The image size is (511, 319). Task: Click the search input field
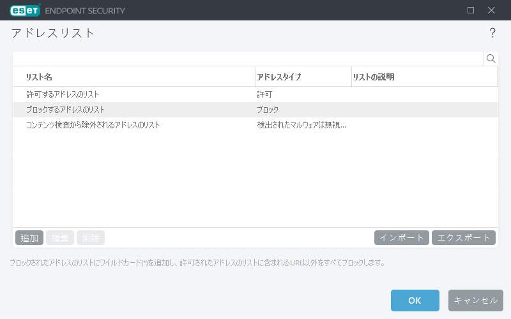point(248,59)
